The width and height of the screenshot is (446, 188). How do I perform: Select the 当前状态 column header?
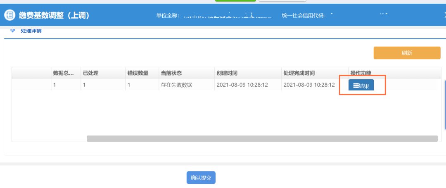(x=187, y=73)
